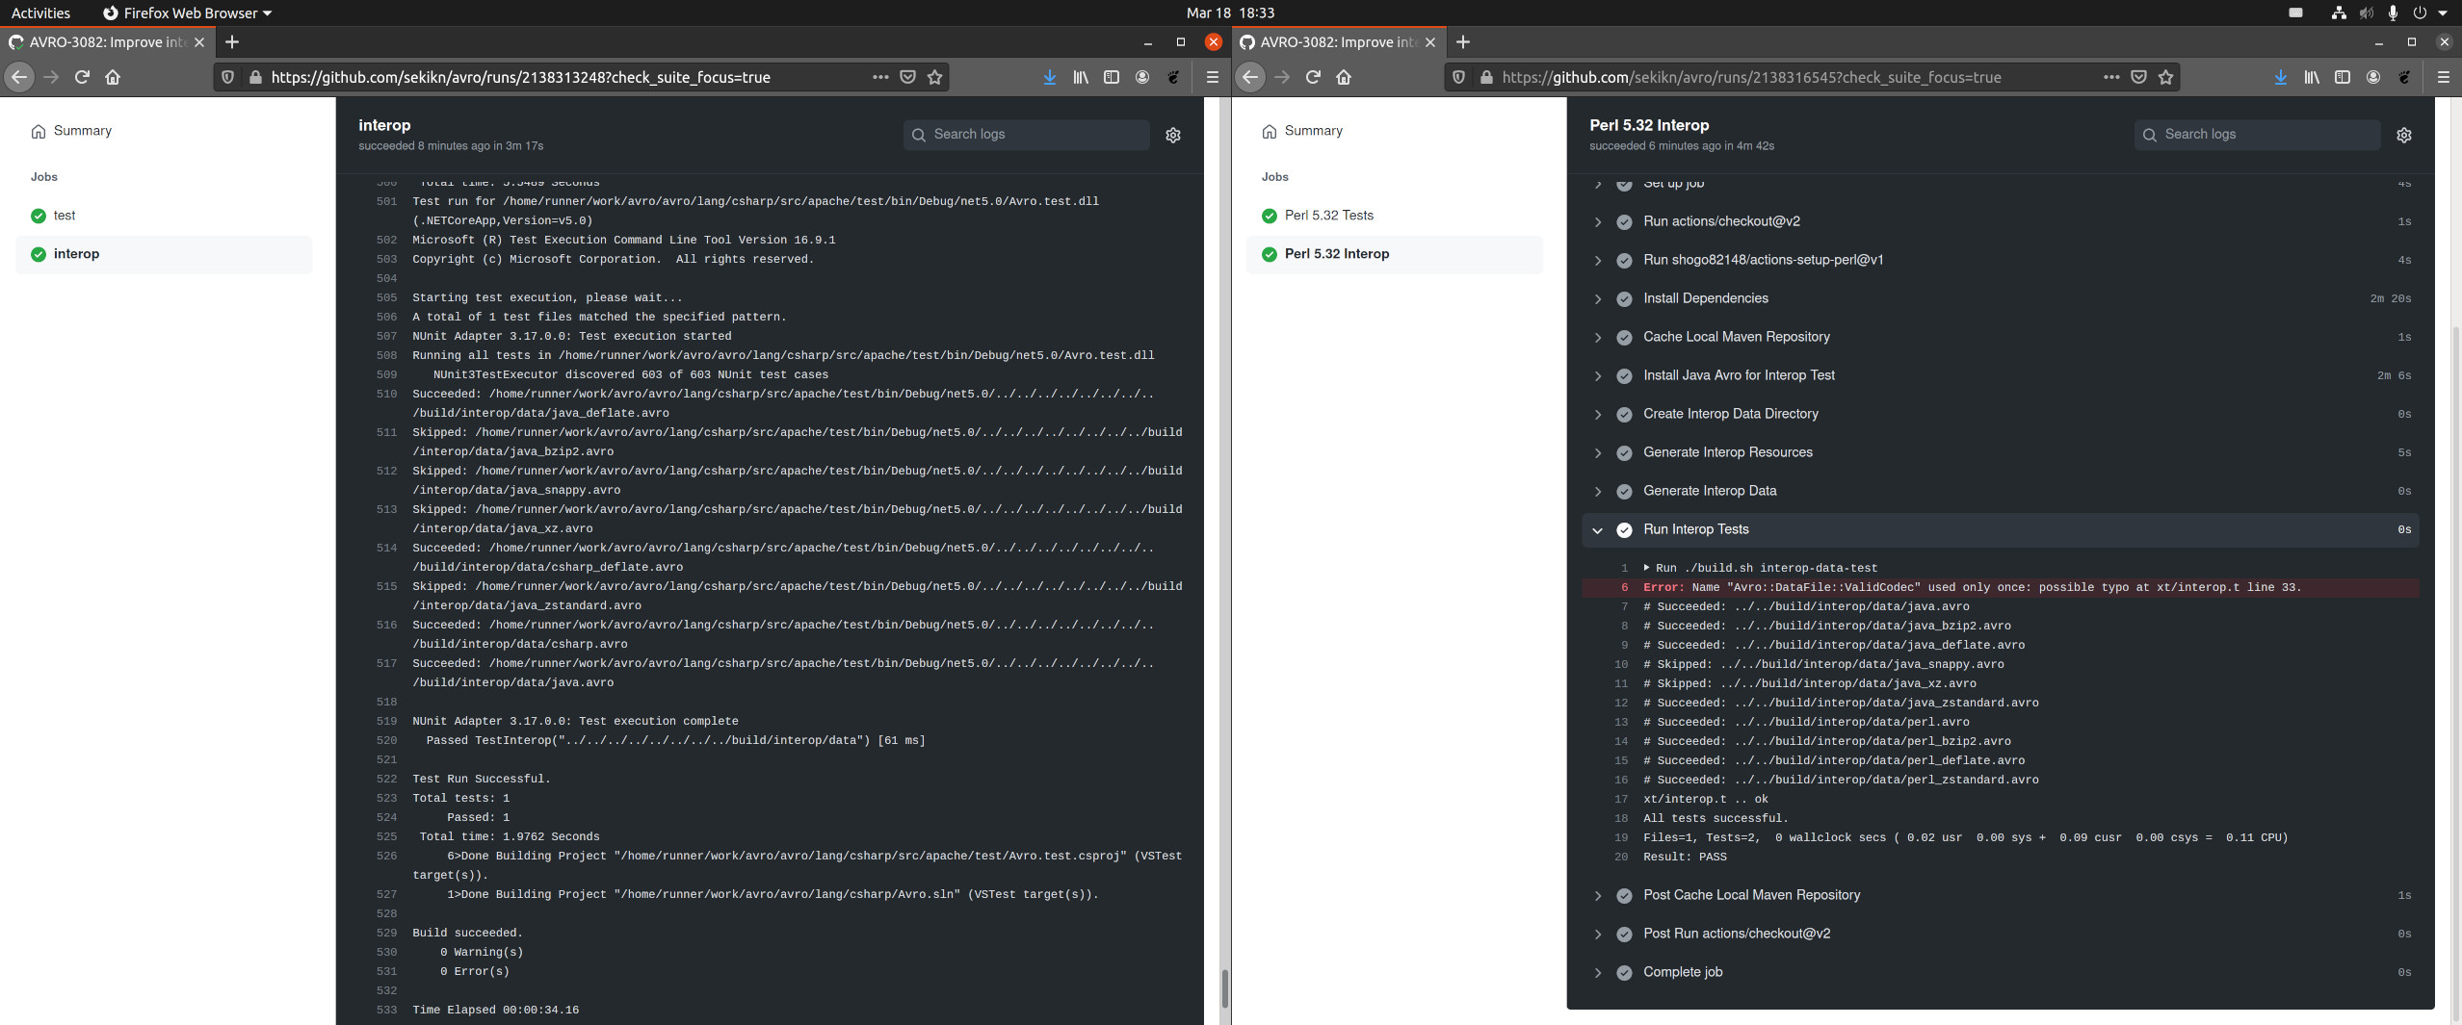Open network status icon in system tray
This screenshot has width=2462, height=1025.
[x=2339, y=13]
